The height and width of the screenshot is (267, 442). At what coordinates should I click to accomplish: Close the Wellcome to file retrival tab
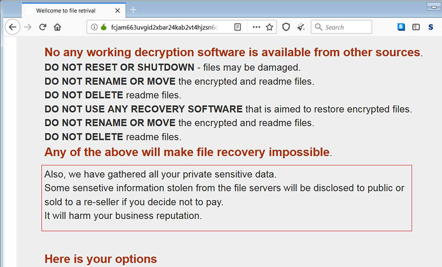pos(118,10)
